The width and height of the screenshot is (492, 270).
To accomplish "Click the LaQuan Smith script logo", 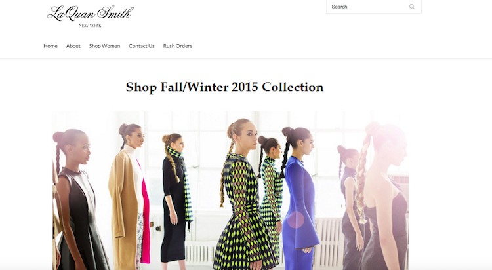I will 91,14.
